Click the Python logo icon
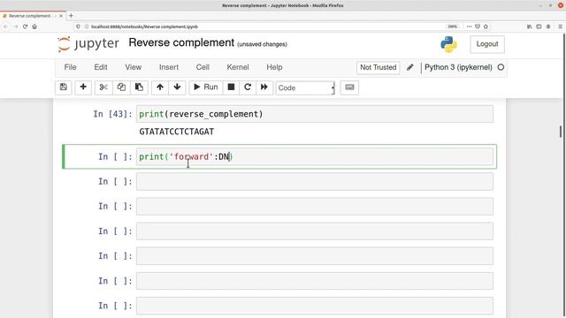The height and width of the screenshot is (318, 566). tap(448, 44)
